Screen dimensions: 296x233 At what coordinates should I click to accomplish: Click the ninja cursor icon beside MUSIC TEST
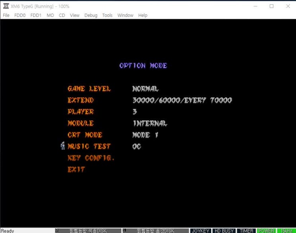tap(63, 146)
